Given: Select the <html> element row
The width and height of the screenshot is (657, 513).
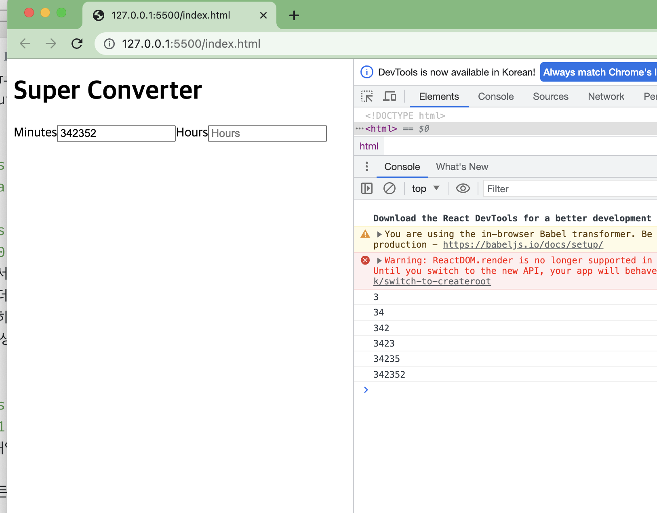Looking at the screenshot, I should click(x=505, y=129).
